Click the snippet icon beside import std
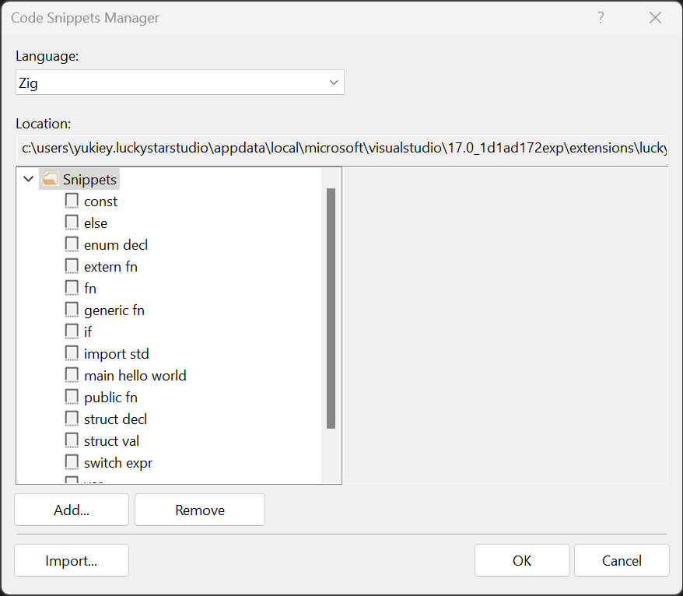683x596 pixels. [x=72, y=353]
